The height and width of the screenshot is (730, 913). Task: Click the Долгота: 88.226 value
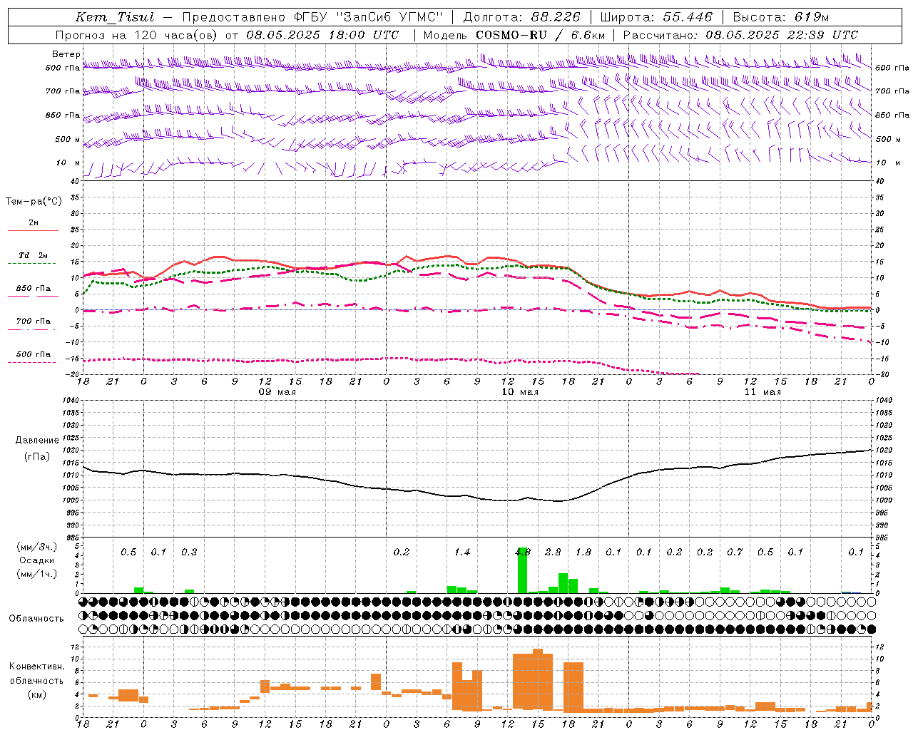tap(521, 17)
